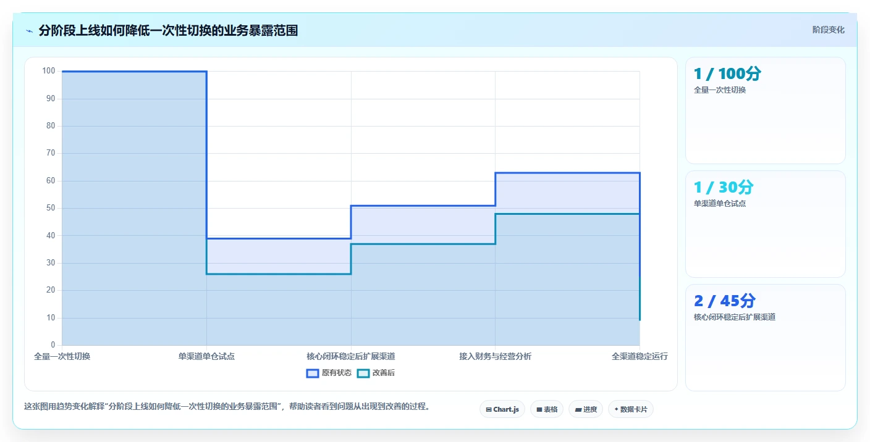
Task: Open the 2 / 45分 data card
Action: [x=765, y=338]
